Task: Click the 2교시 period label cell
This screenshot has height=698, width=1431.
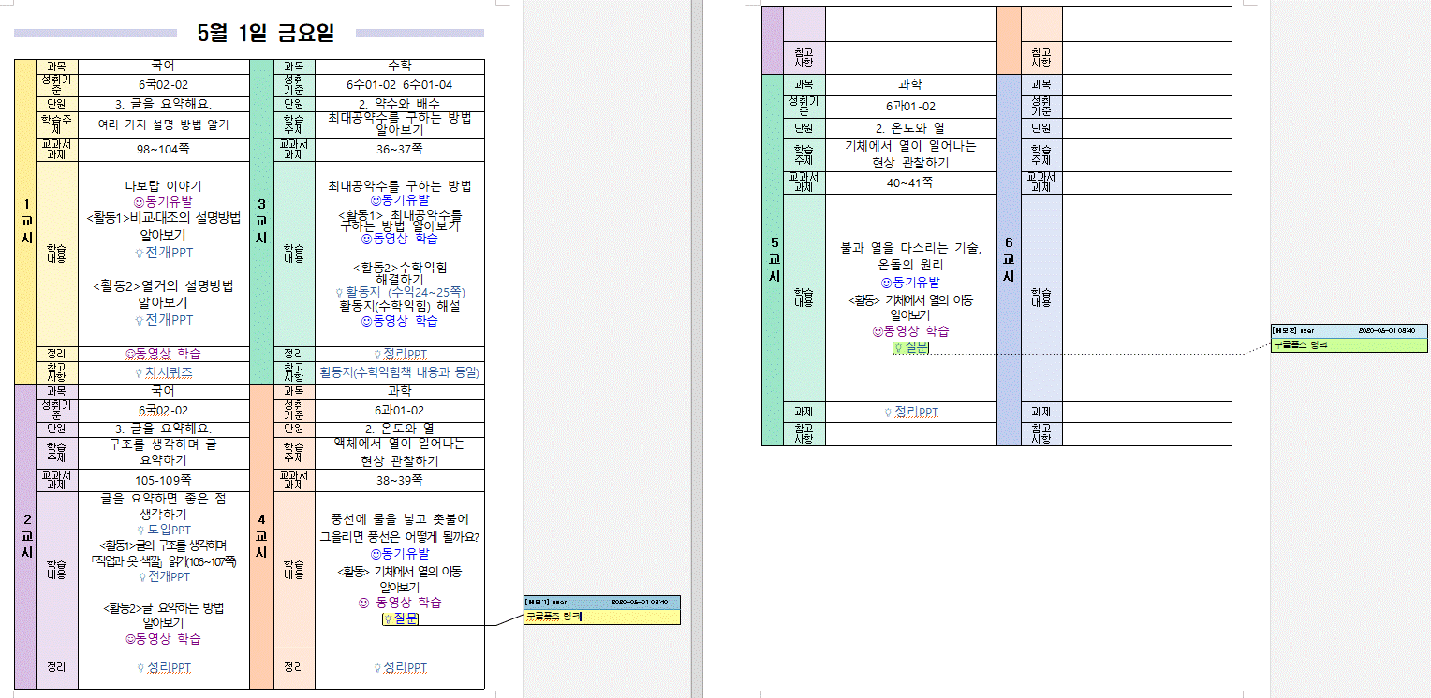Action: [x=25, y=536]
